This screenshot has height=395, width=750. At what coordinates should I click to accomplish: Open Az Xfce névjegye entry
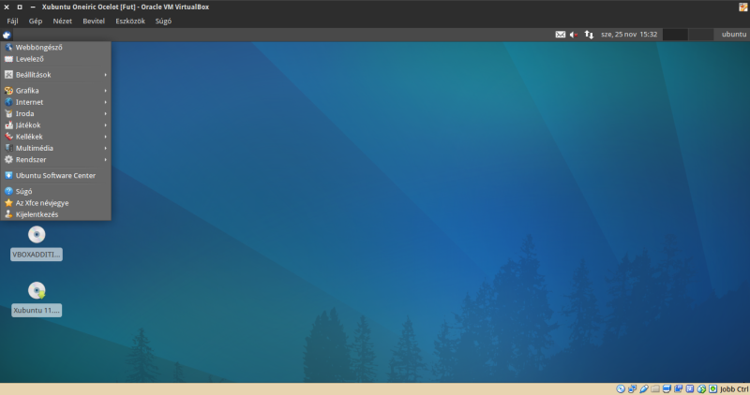tap(56, 202)
